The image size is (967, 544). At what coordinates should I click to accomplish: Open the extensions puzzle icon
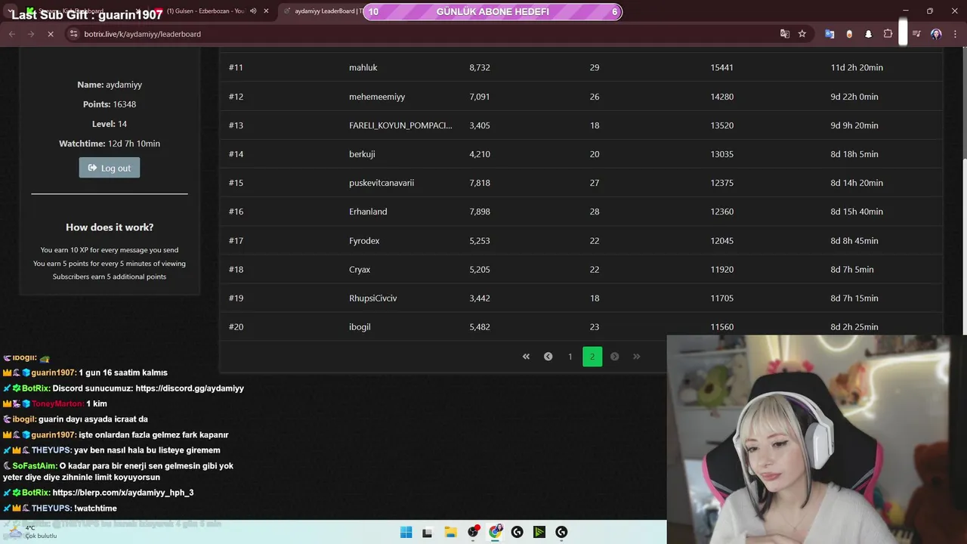(888, 34)
